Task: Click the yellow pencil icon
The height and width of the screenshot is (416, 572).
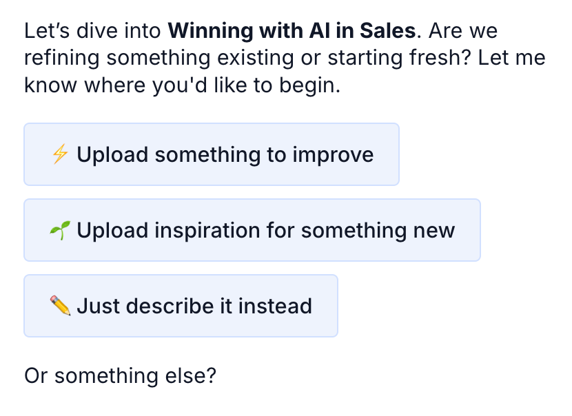Action: pyautogui.click(x=60, y=306)
